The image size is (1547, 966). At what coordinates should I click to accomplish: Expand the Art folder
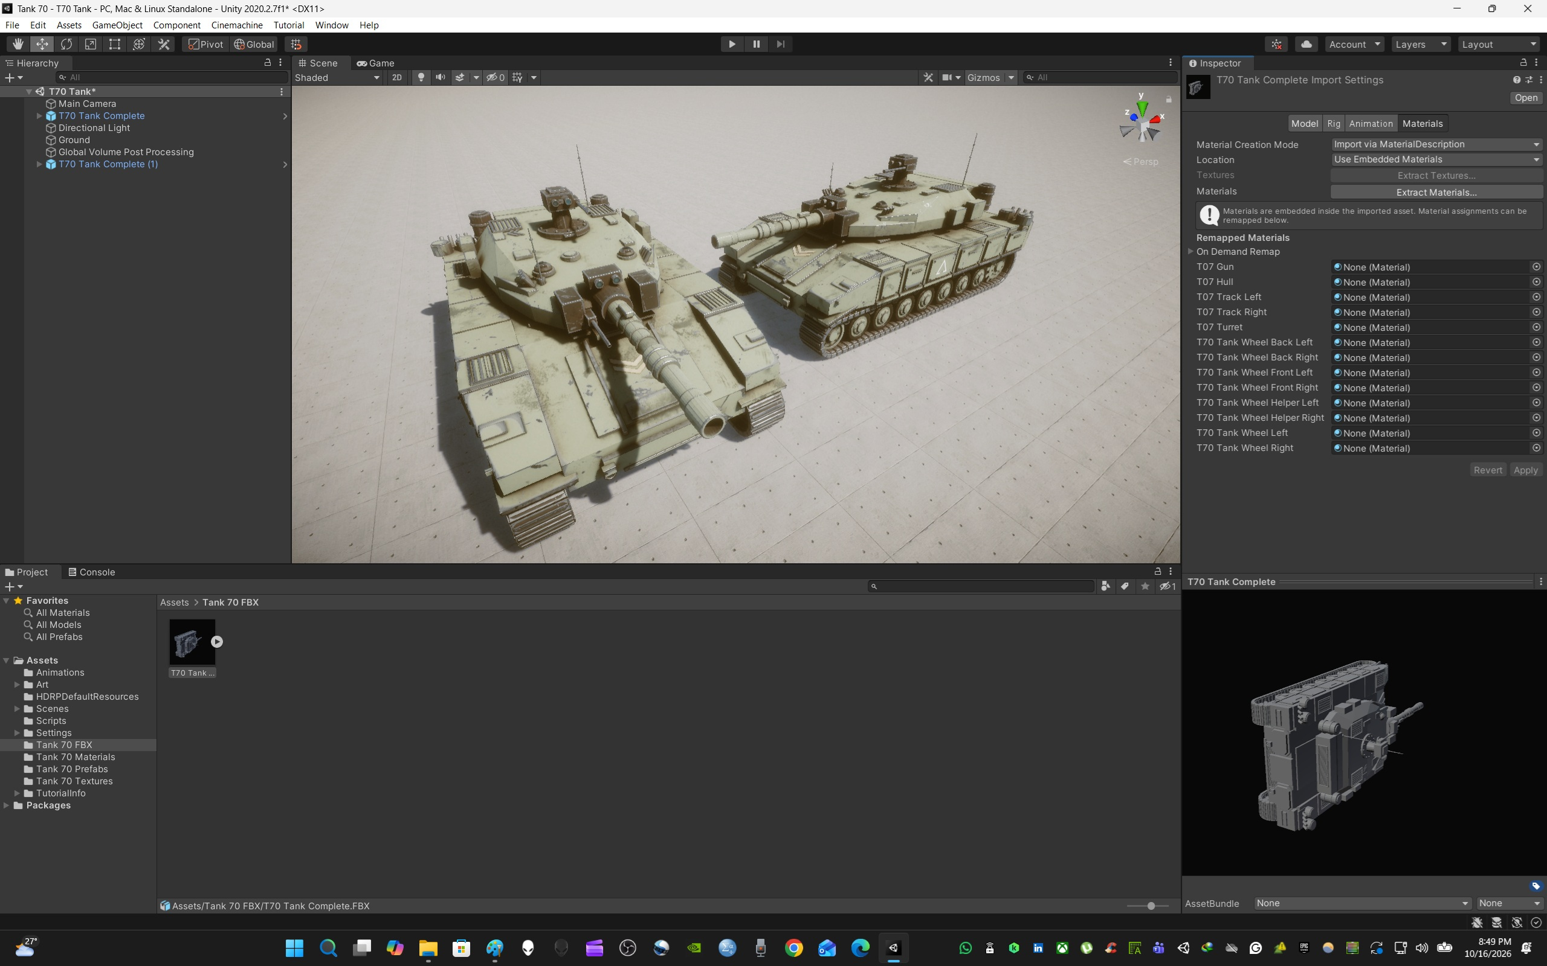[x=18, y=684]
